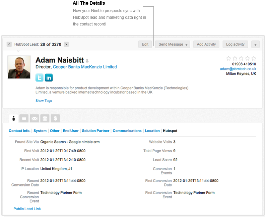265x217 pixels.
Task: Open Adam's LinkedIn profile icon
Action: (49, 77)
